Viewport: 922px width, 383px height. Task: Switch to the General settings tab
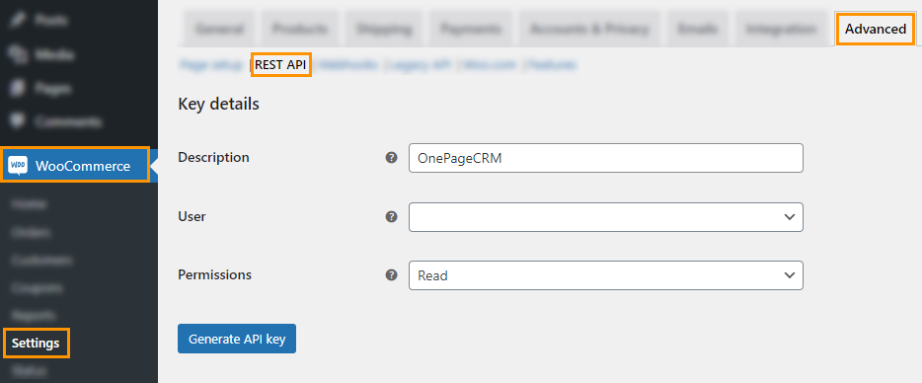tap(219, 29)
